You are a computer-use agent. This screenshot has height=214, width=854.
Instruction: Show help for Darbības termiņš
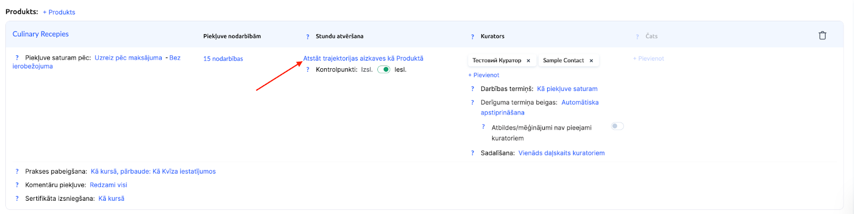click(472, 89)
